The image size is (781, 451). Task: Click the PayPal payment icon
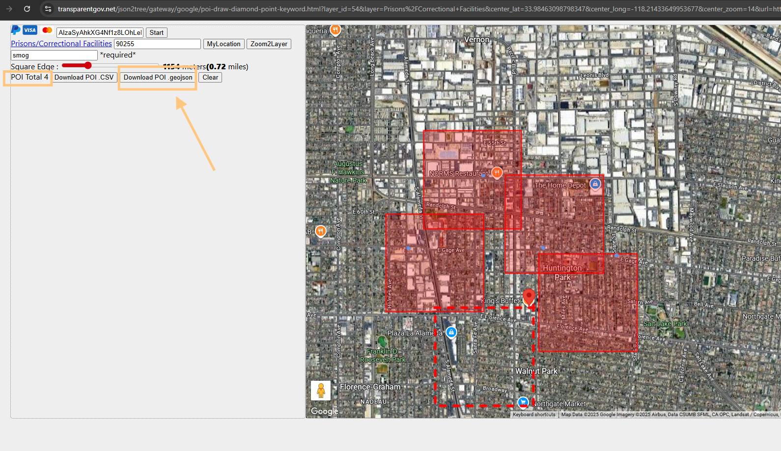tap(16, 30)
